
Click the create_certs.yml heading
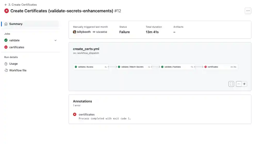click(86, 49)
